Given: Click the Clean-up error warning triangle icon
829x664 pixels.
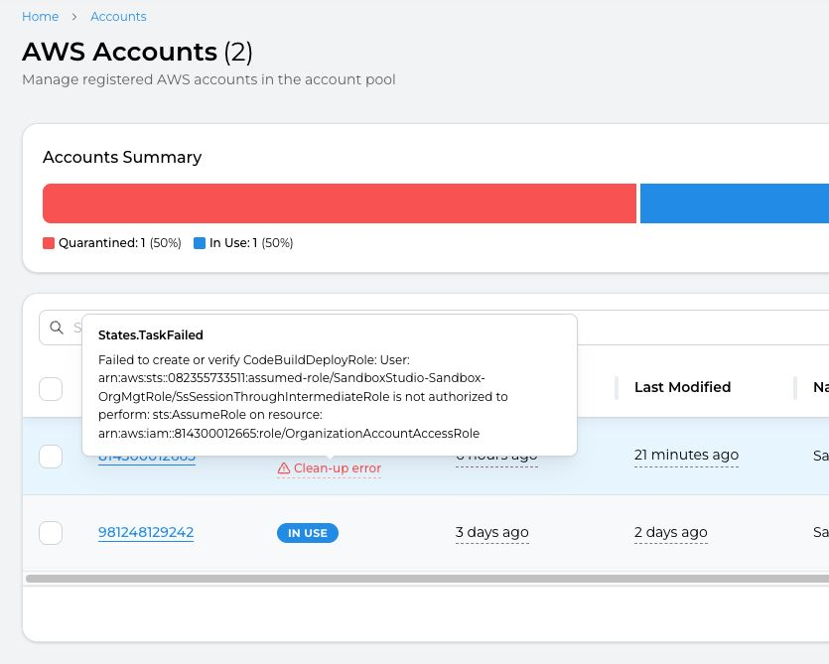Looking at the screenshot, I should (284, 468).
